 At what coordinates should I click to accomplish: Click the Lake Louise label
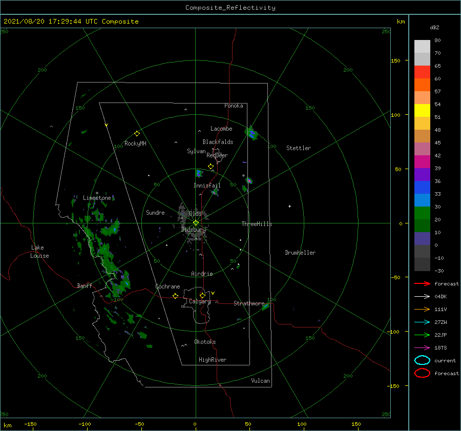[x=39, y=252]
